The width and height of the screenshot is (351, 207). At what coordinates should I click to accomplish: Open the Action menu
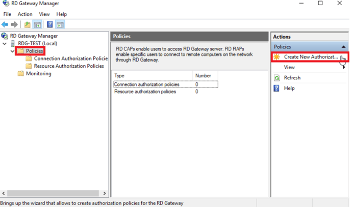coord(25,14)
